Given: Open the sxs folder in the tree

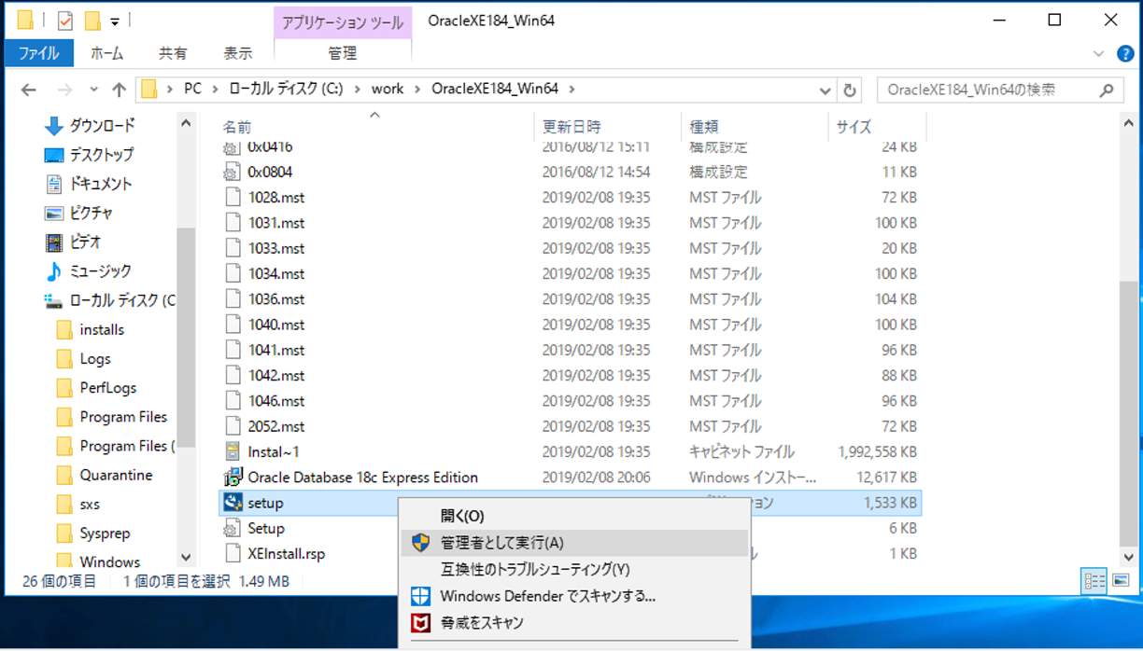Looking at the screenshot, I should 90,504.
